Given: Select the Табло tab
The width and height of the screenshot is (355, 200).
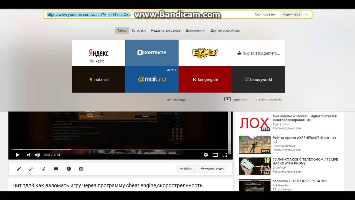Looking at the screenshot, I should [122, 30].
